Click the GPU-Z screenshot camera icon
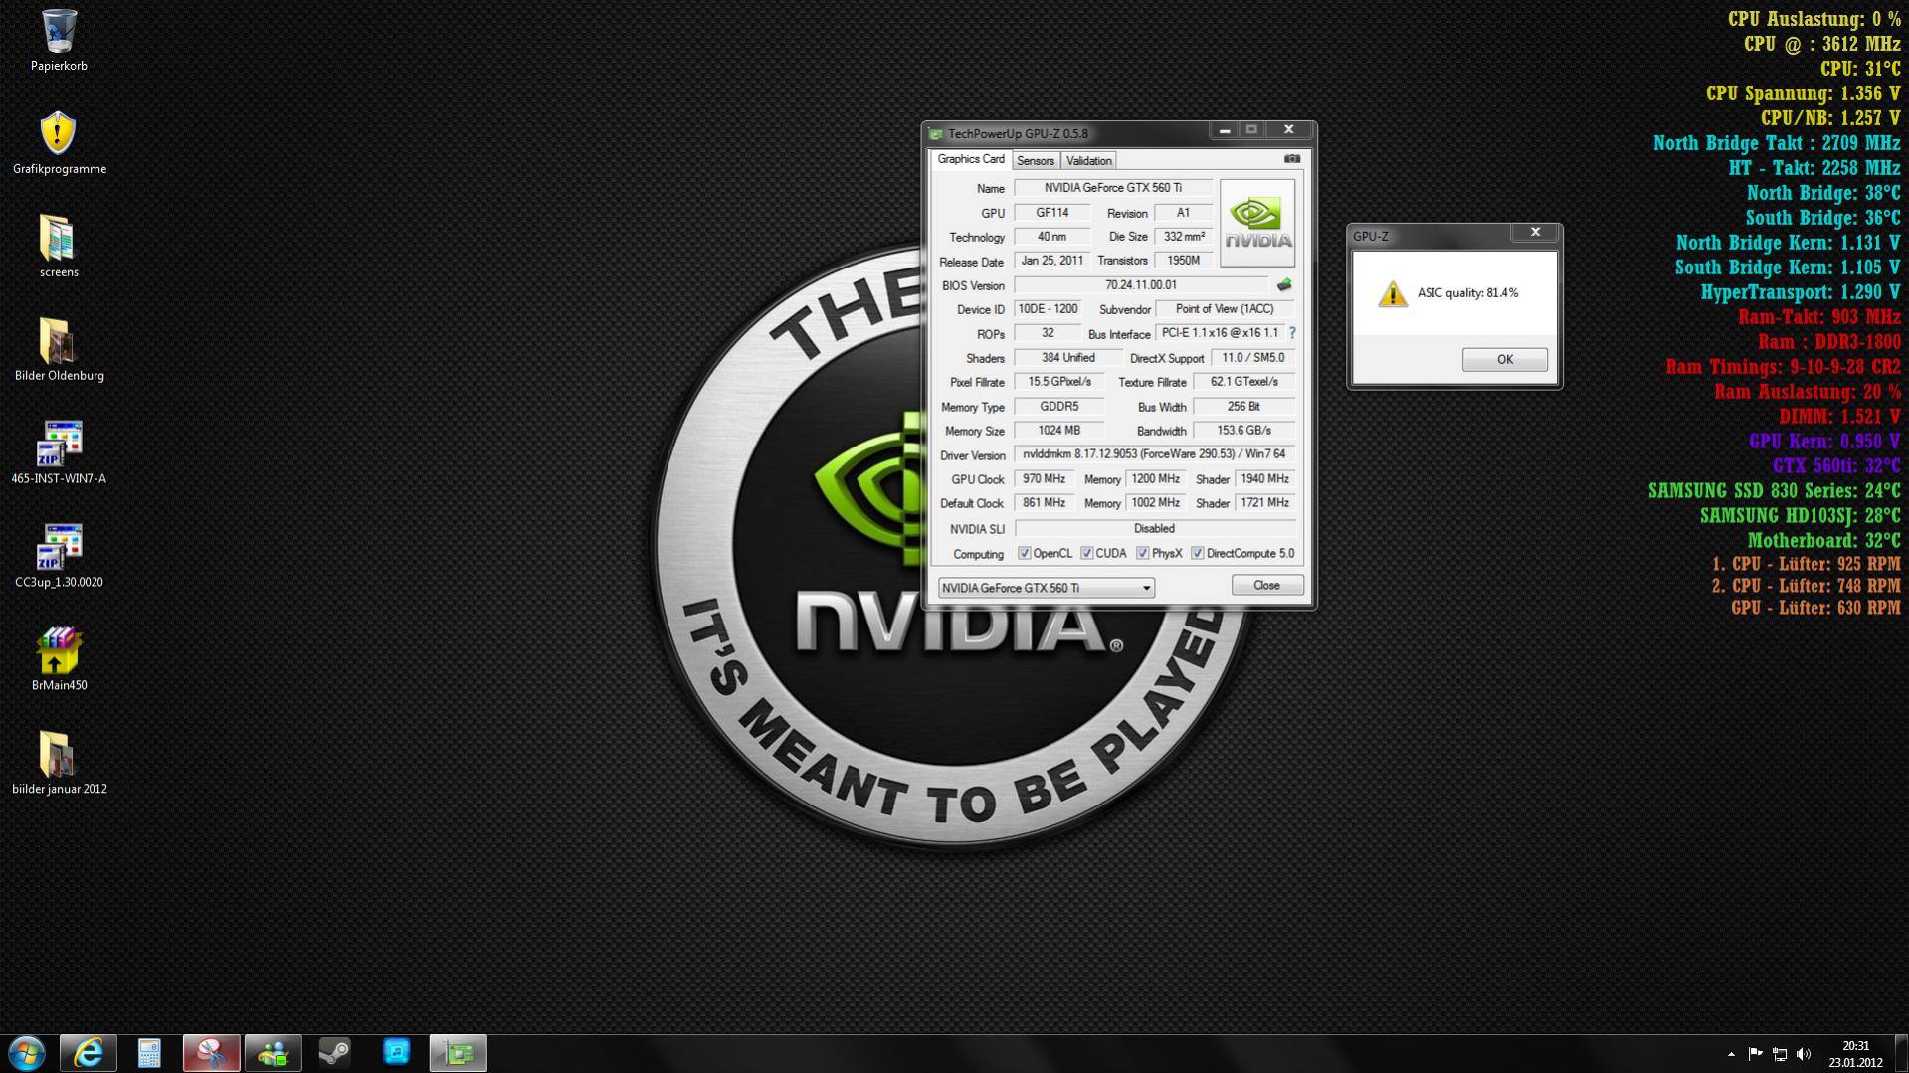The height and width of the screenshot is (1073, 1909). click(x=1291, y=159)
